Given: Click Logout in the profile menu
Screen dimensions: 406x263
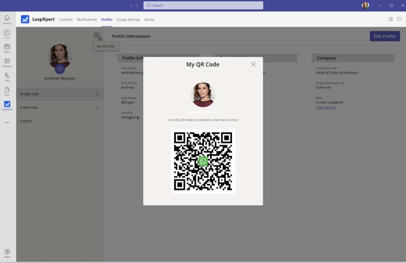Looking at the screenshot, I should (x=26, y=121).
